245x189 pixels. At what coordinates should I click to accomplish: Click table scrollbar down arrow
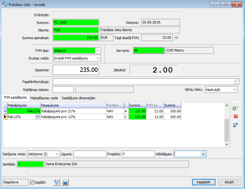pos(227,144)
